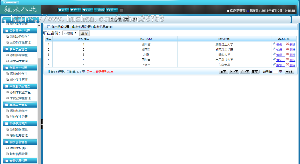
Task: Click pencil edit icon for 电子科技大学
Action: tap(274, 60)
